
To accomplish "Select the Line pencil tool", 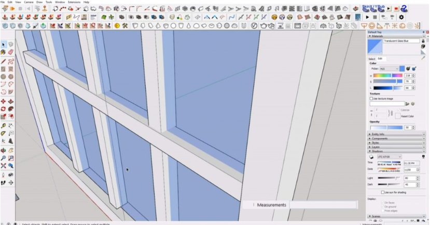I will [3, 61].
